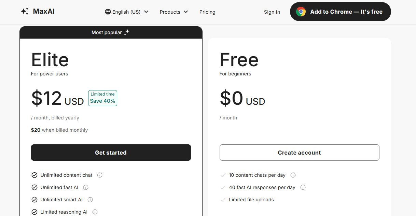Click the sparkle icon on the Most popular banner

click(x=126, y=32)
